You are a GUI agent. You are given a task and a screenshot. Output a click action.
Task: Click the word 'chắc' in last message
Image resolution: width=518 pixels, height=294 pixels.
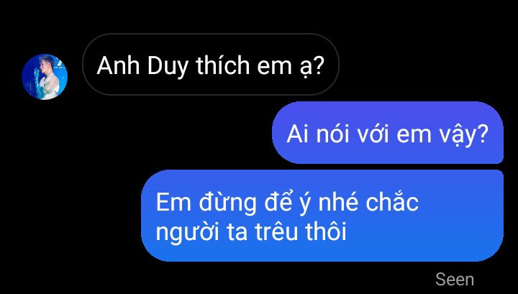[x=392, y=201]
